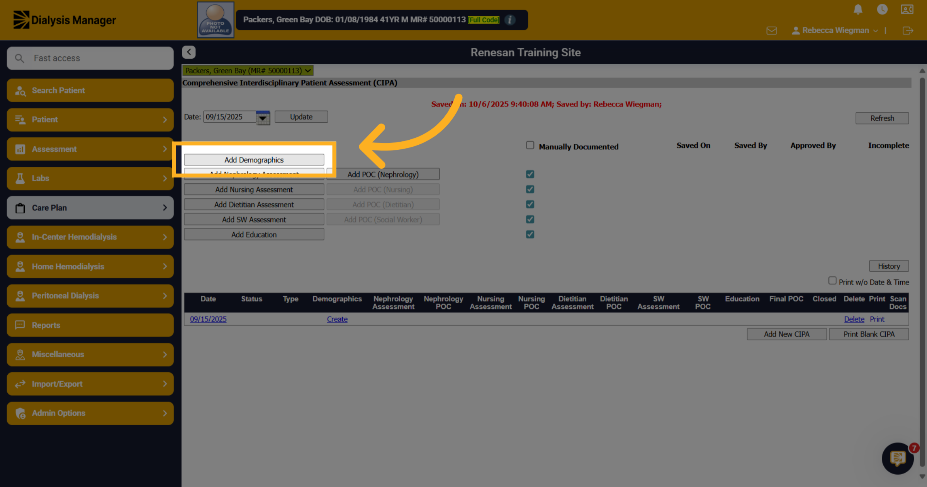Open In-Center Hemodialysis menu
This screenshot has height=487, width=927.
click(90, 237)
